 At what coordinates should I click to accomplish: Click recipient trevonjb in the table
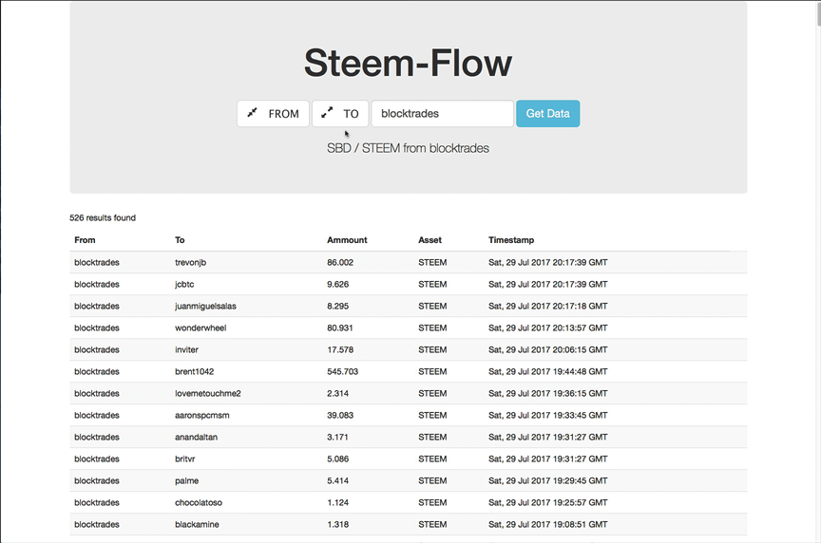[x=191, y=263]
